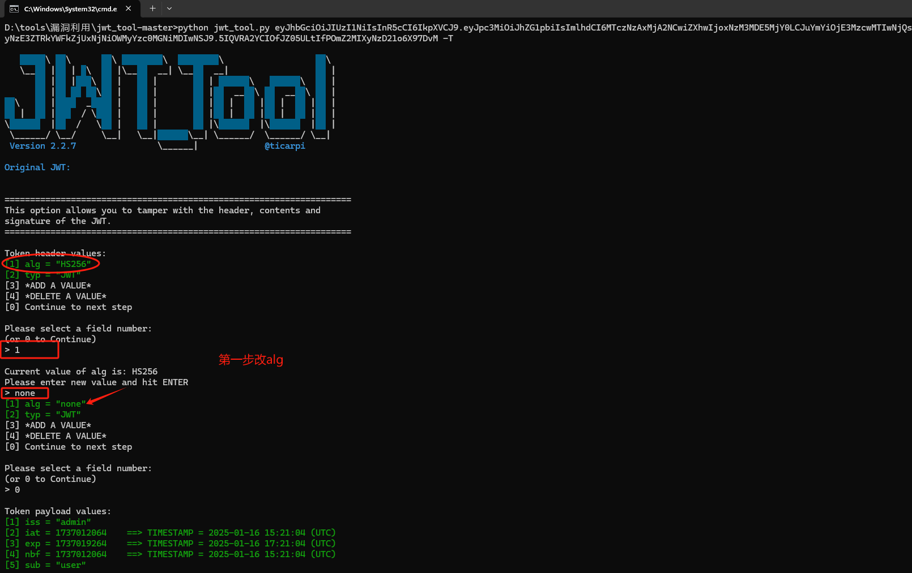The width and height of the screenshot is (912, 573).
Task: Open a new terminal tab
Action: tap(152, 8)
